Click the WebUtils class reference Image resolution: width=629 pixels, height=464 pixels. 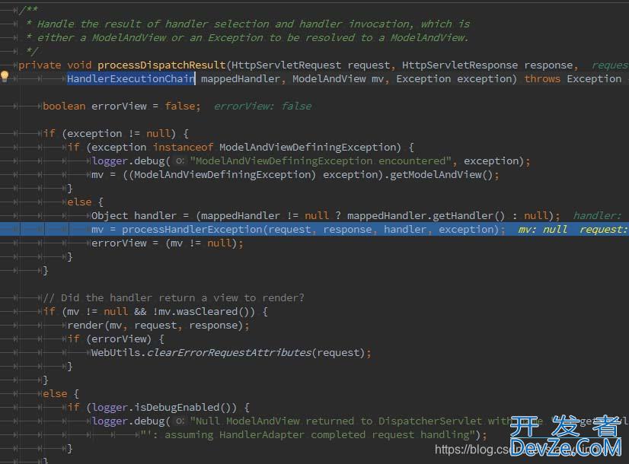(x=116, y=353)
